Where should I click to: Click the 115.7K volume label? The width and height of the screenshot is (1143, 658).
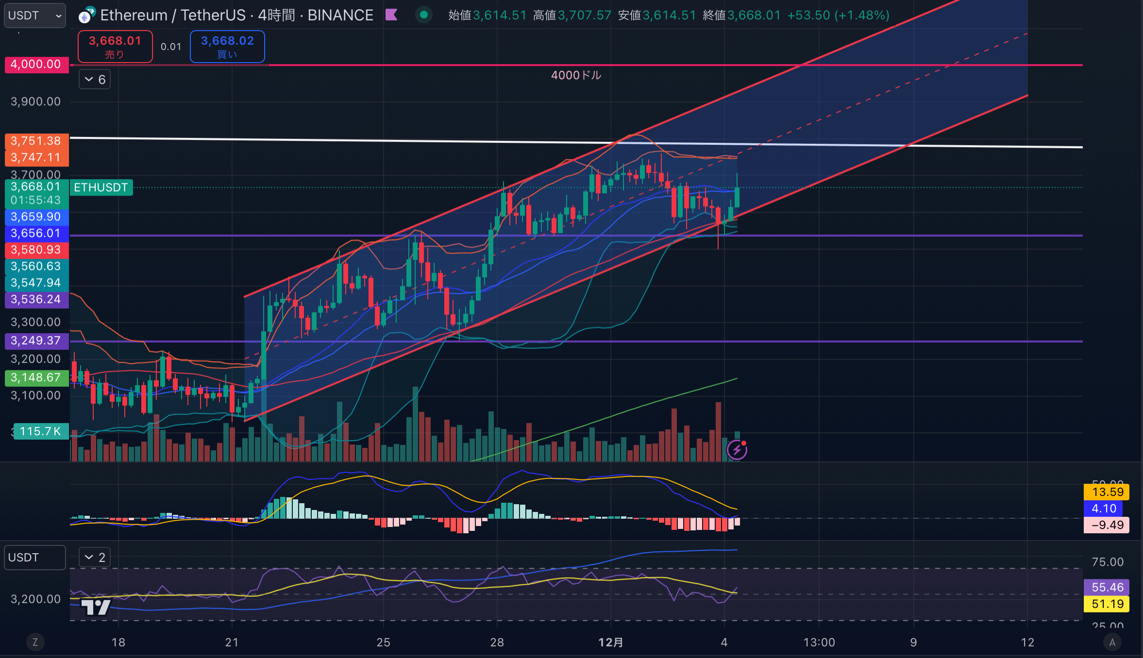click(41, 431)
